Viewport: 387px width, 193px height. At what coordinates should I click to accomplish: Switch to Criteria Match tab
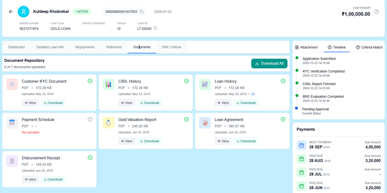coord(369,47)
